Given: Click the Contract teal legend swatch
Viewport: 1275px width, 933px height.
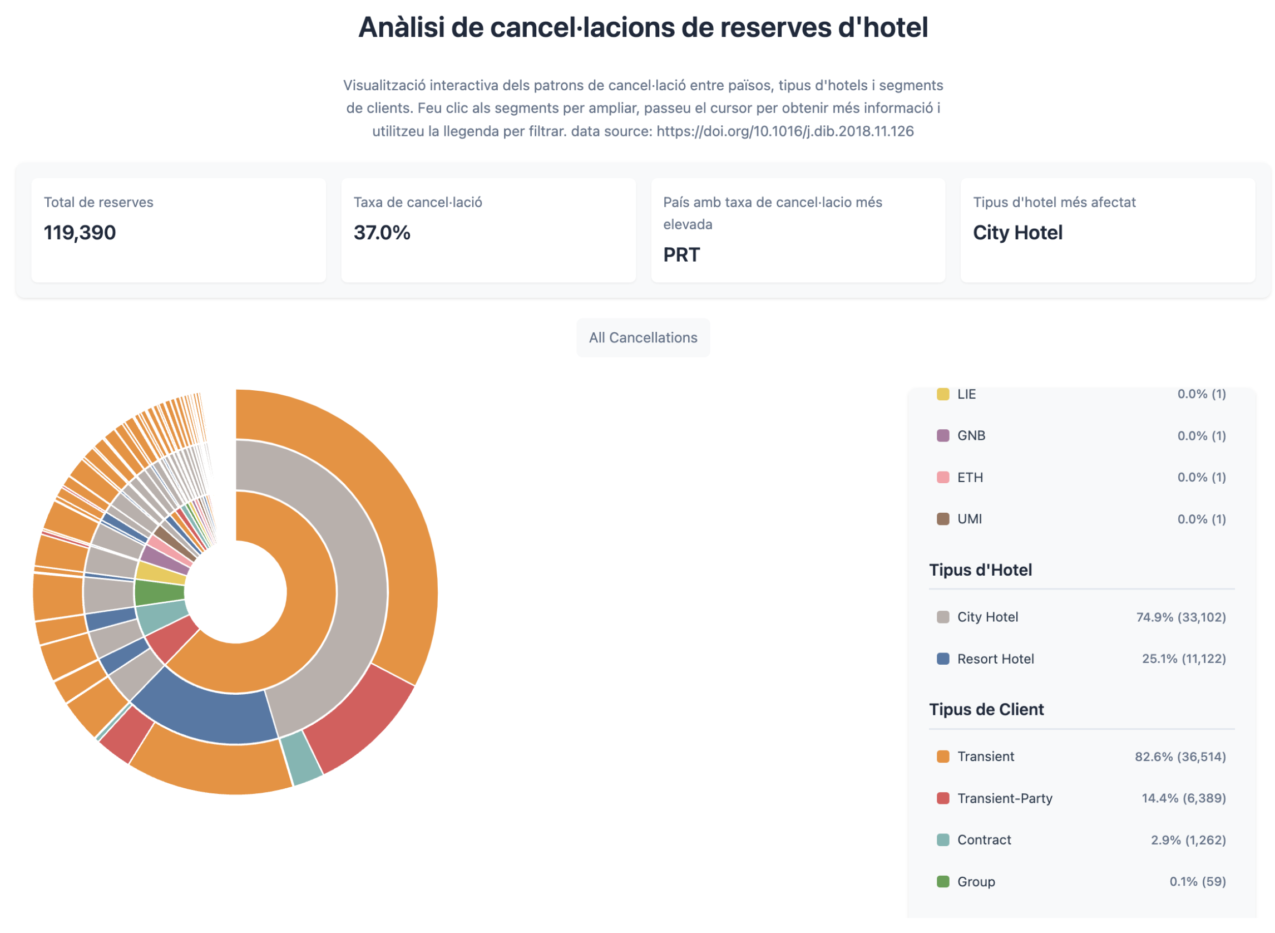Looking at the screenshot, I should click(x=942, y=840).
